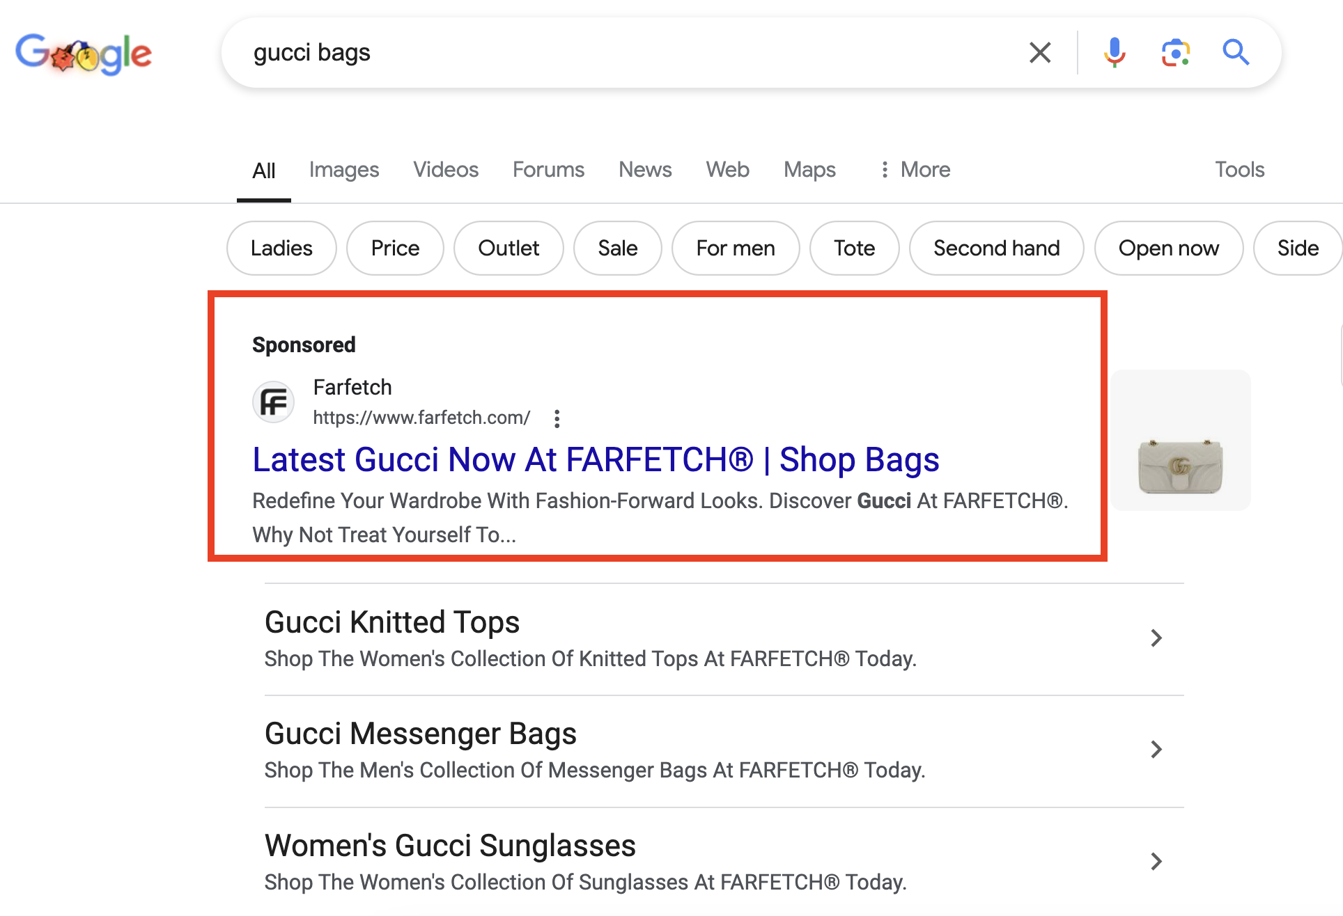Click the blue magnifier search icon
Screen dimensions: 1343x916
(1236, 52)
